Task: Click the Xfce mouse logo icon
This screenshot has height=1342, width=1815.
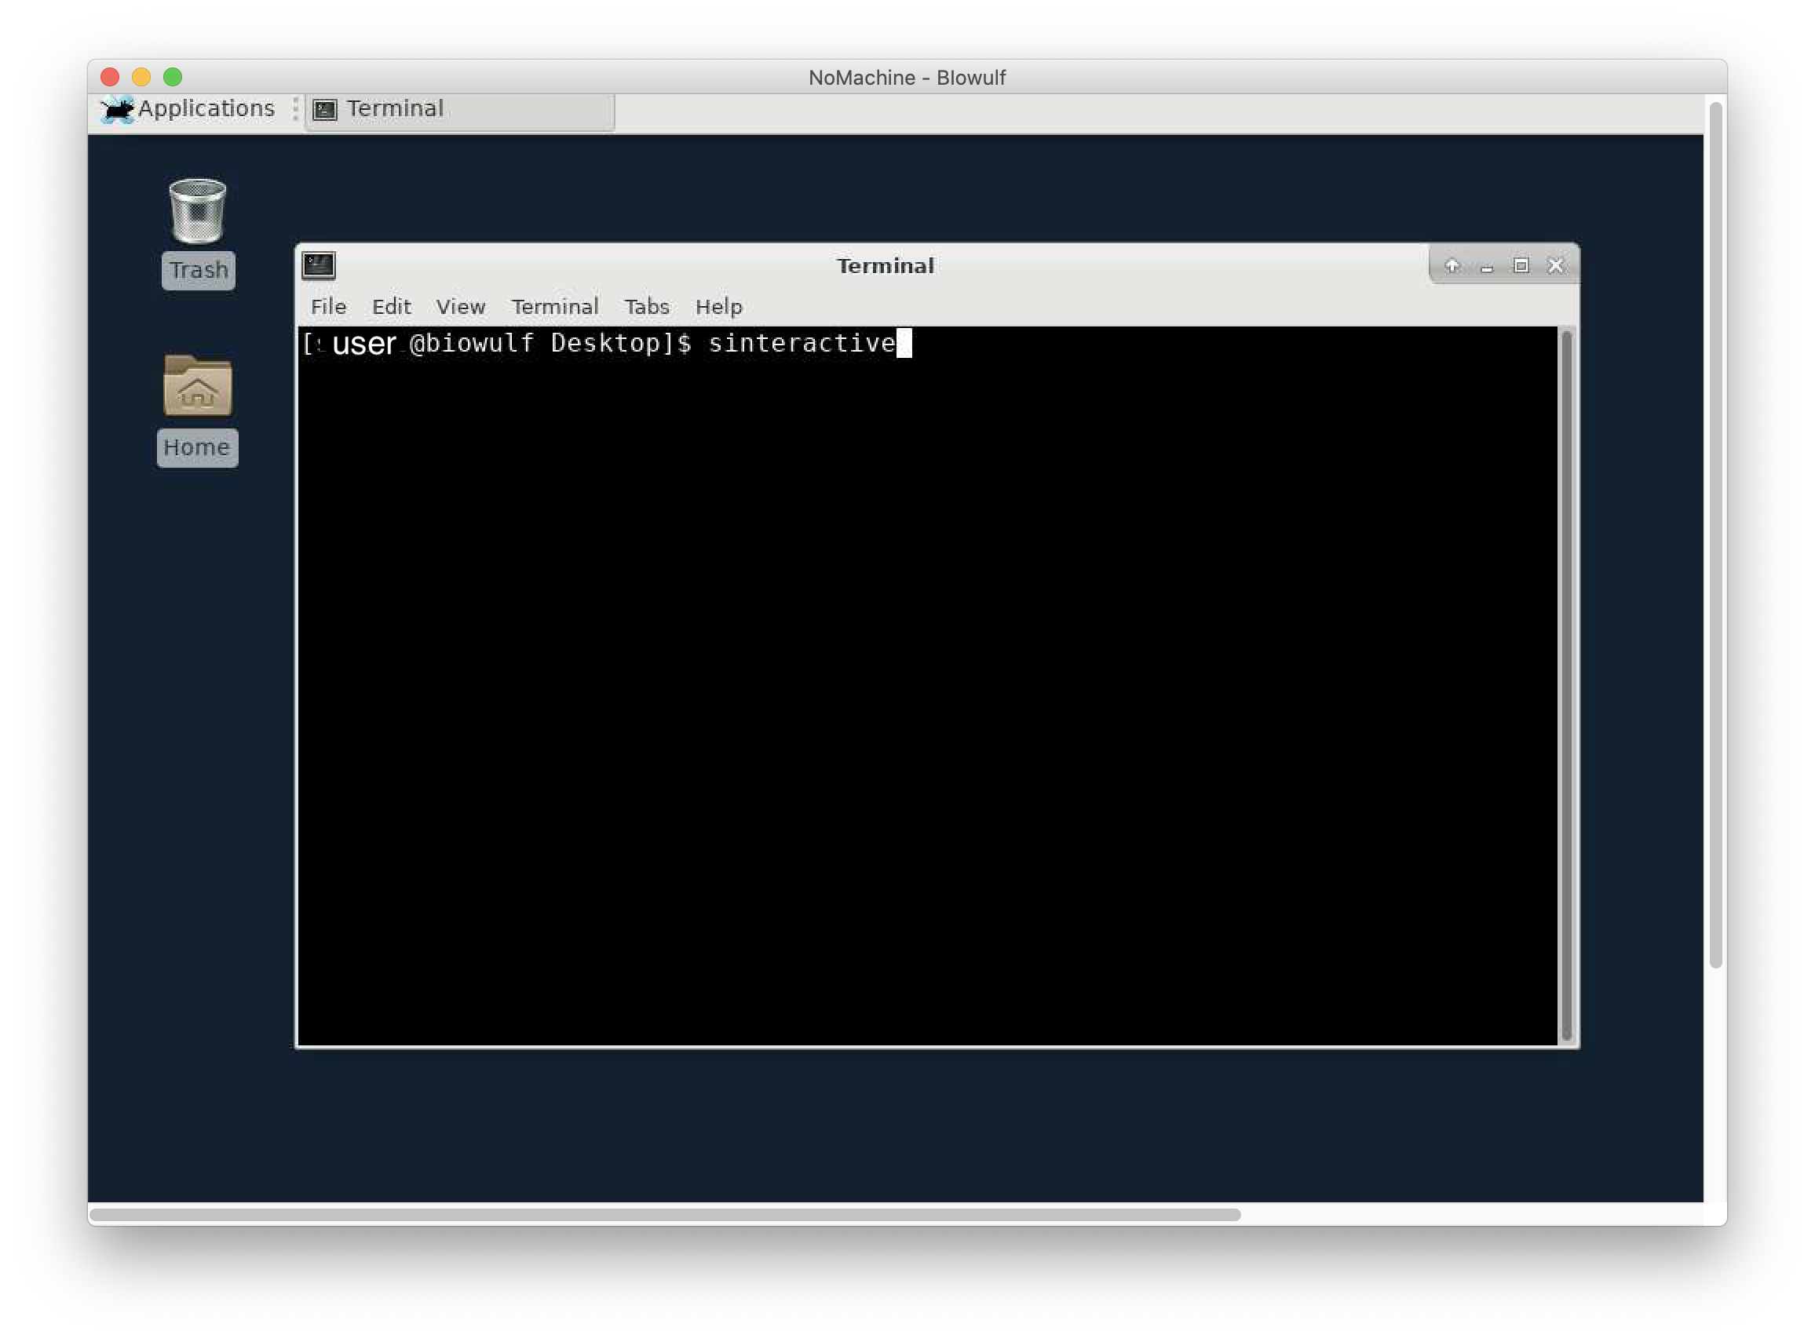Action: point(118,110)
